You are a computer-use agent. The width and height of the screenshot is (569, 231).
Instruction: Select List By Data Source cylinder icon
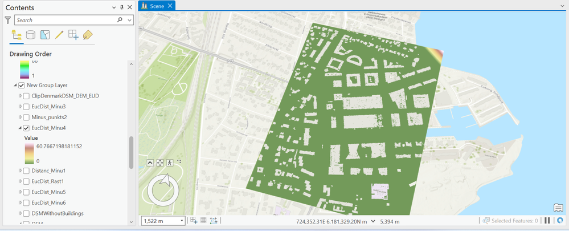pyautogui.click(x=31, y=35)
